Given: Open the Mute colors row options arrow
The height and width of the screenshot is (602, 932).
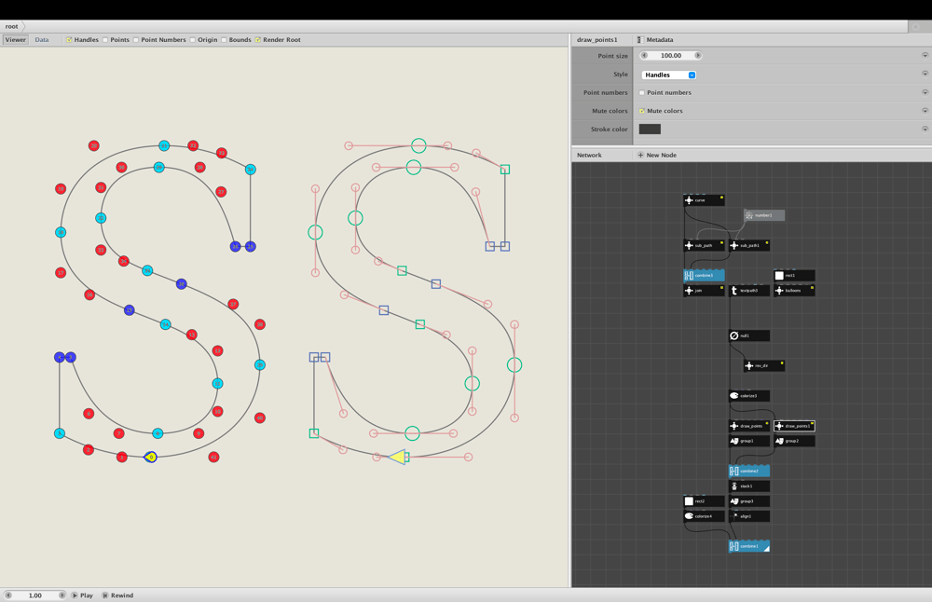Looking at the screenshot, I should pos(925,111).
